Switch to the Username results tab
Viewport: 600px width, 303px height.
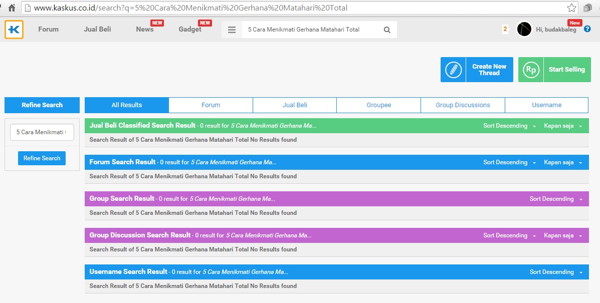click(x=546, y=105)
